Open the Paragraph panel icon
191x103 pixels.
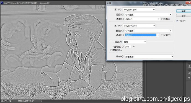tap(189, 78)
